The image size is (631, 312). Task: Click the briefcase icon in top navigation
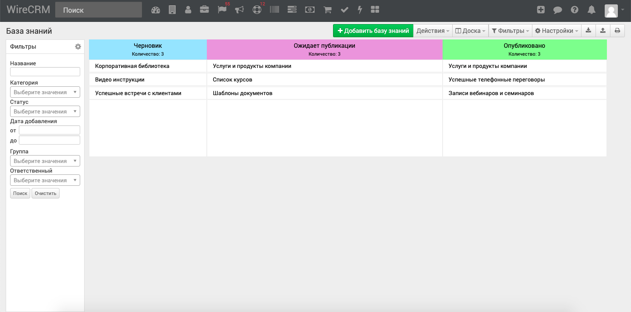tap(204, 10)
